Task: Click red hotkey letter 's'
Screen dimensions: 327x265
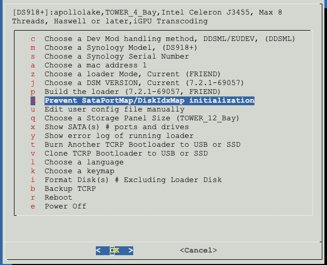Action: pos(33,57)
